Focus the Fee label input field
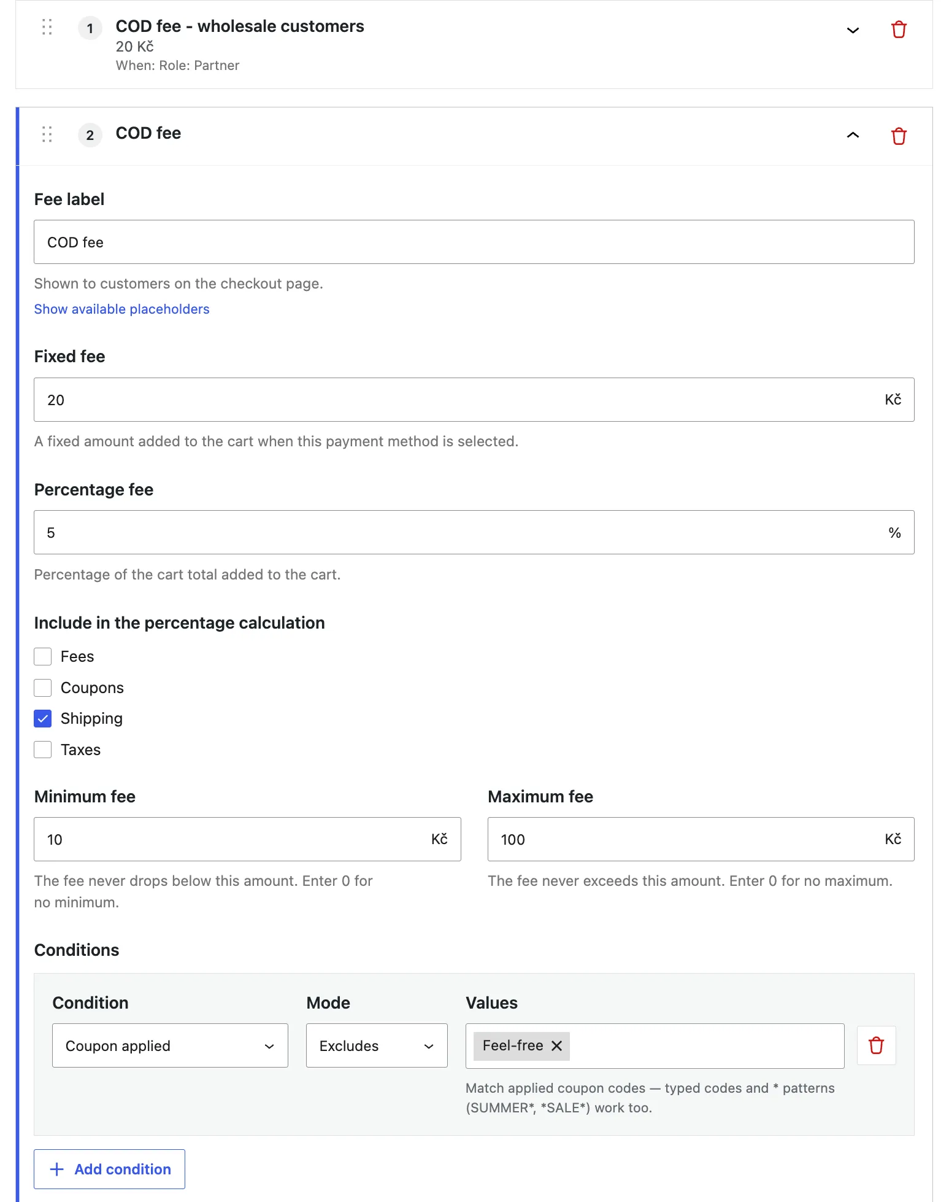The height and width of the screenshot is (1202, 941). point(474,242)
